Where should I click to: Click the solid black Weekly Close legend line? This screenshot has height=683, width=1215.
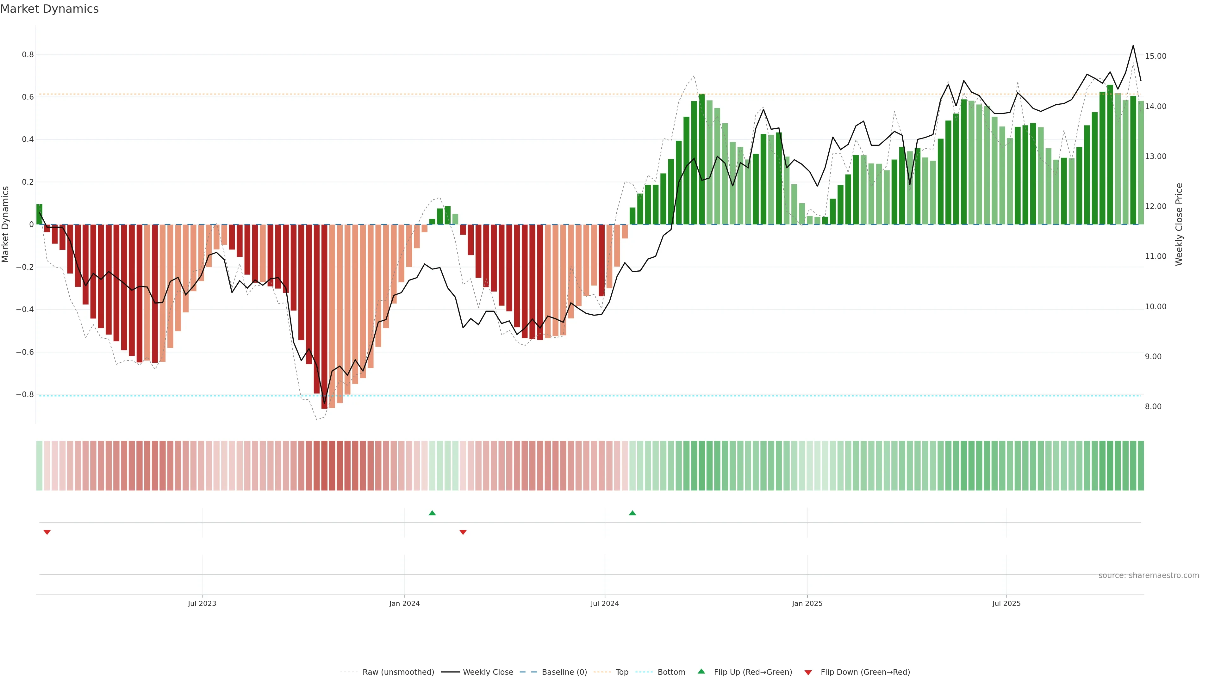[450, 672]
